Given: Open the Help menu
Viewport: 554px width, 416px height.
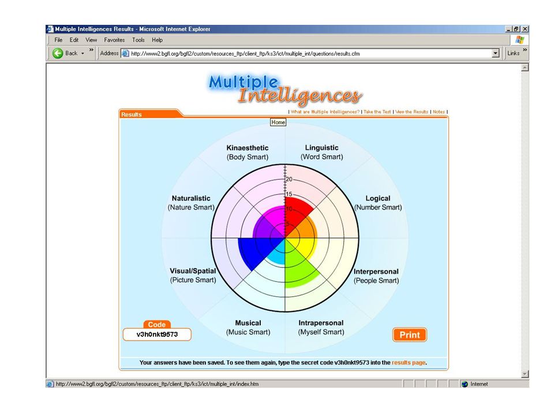Looking at the screenshot, I should (x=157, y=40).
